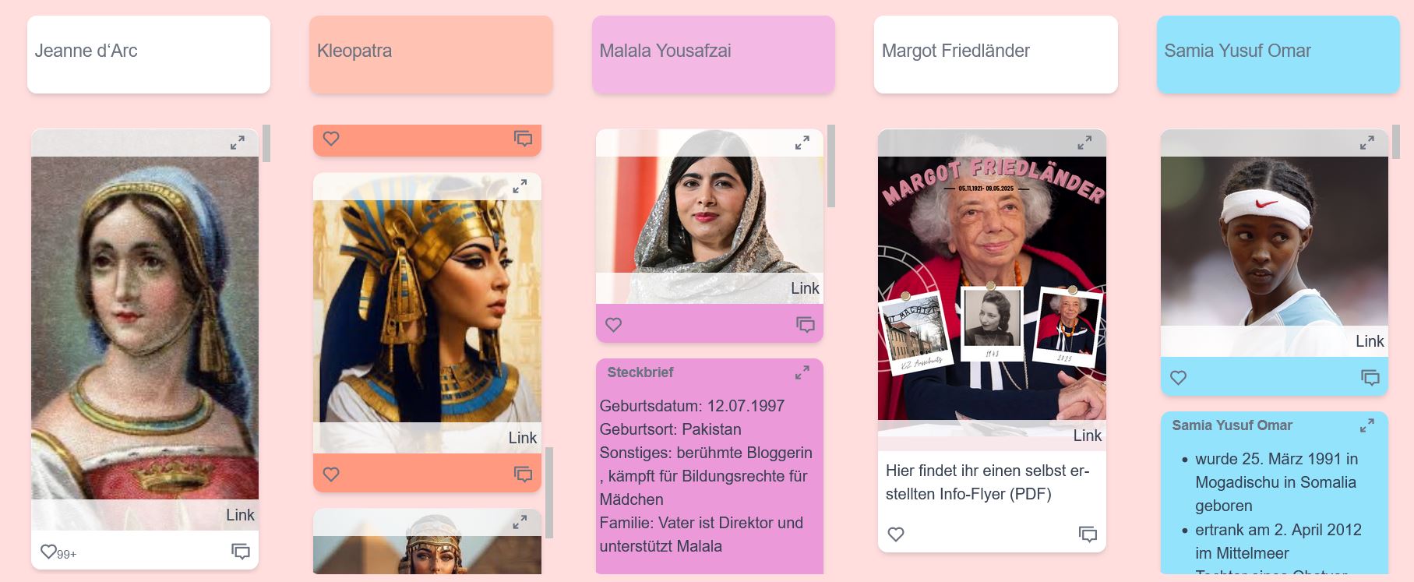Like the Margot Friedländer flyer post
The image size is (1414, 582).
point(896,534)
